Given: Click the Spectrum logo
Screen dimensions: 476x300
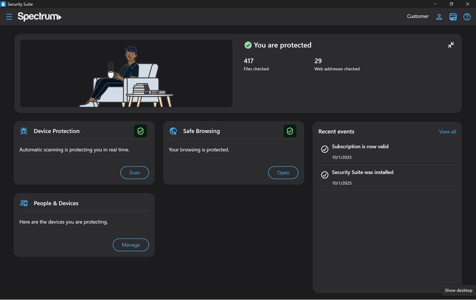Looking at the screenshot, I should pyautogui.click(x=40, y=17).
